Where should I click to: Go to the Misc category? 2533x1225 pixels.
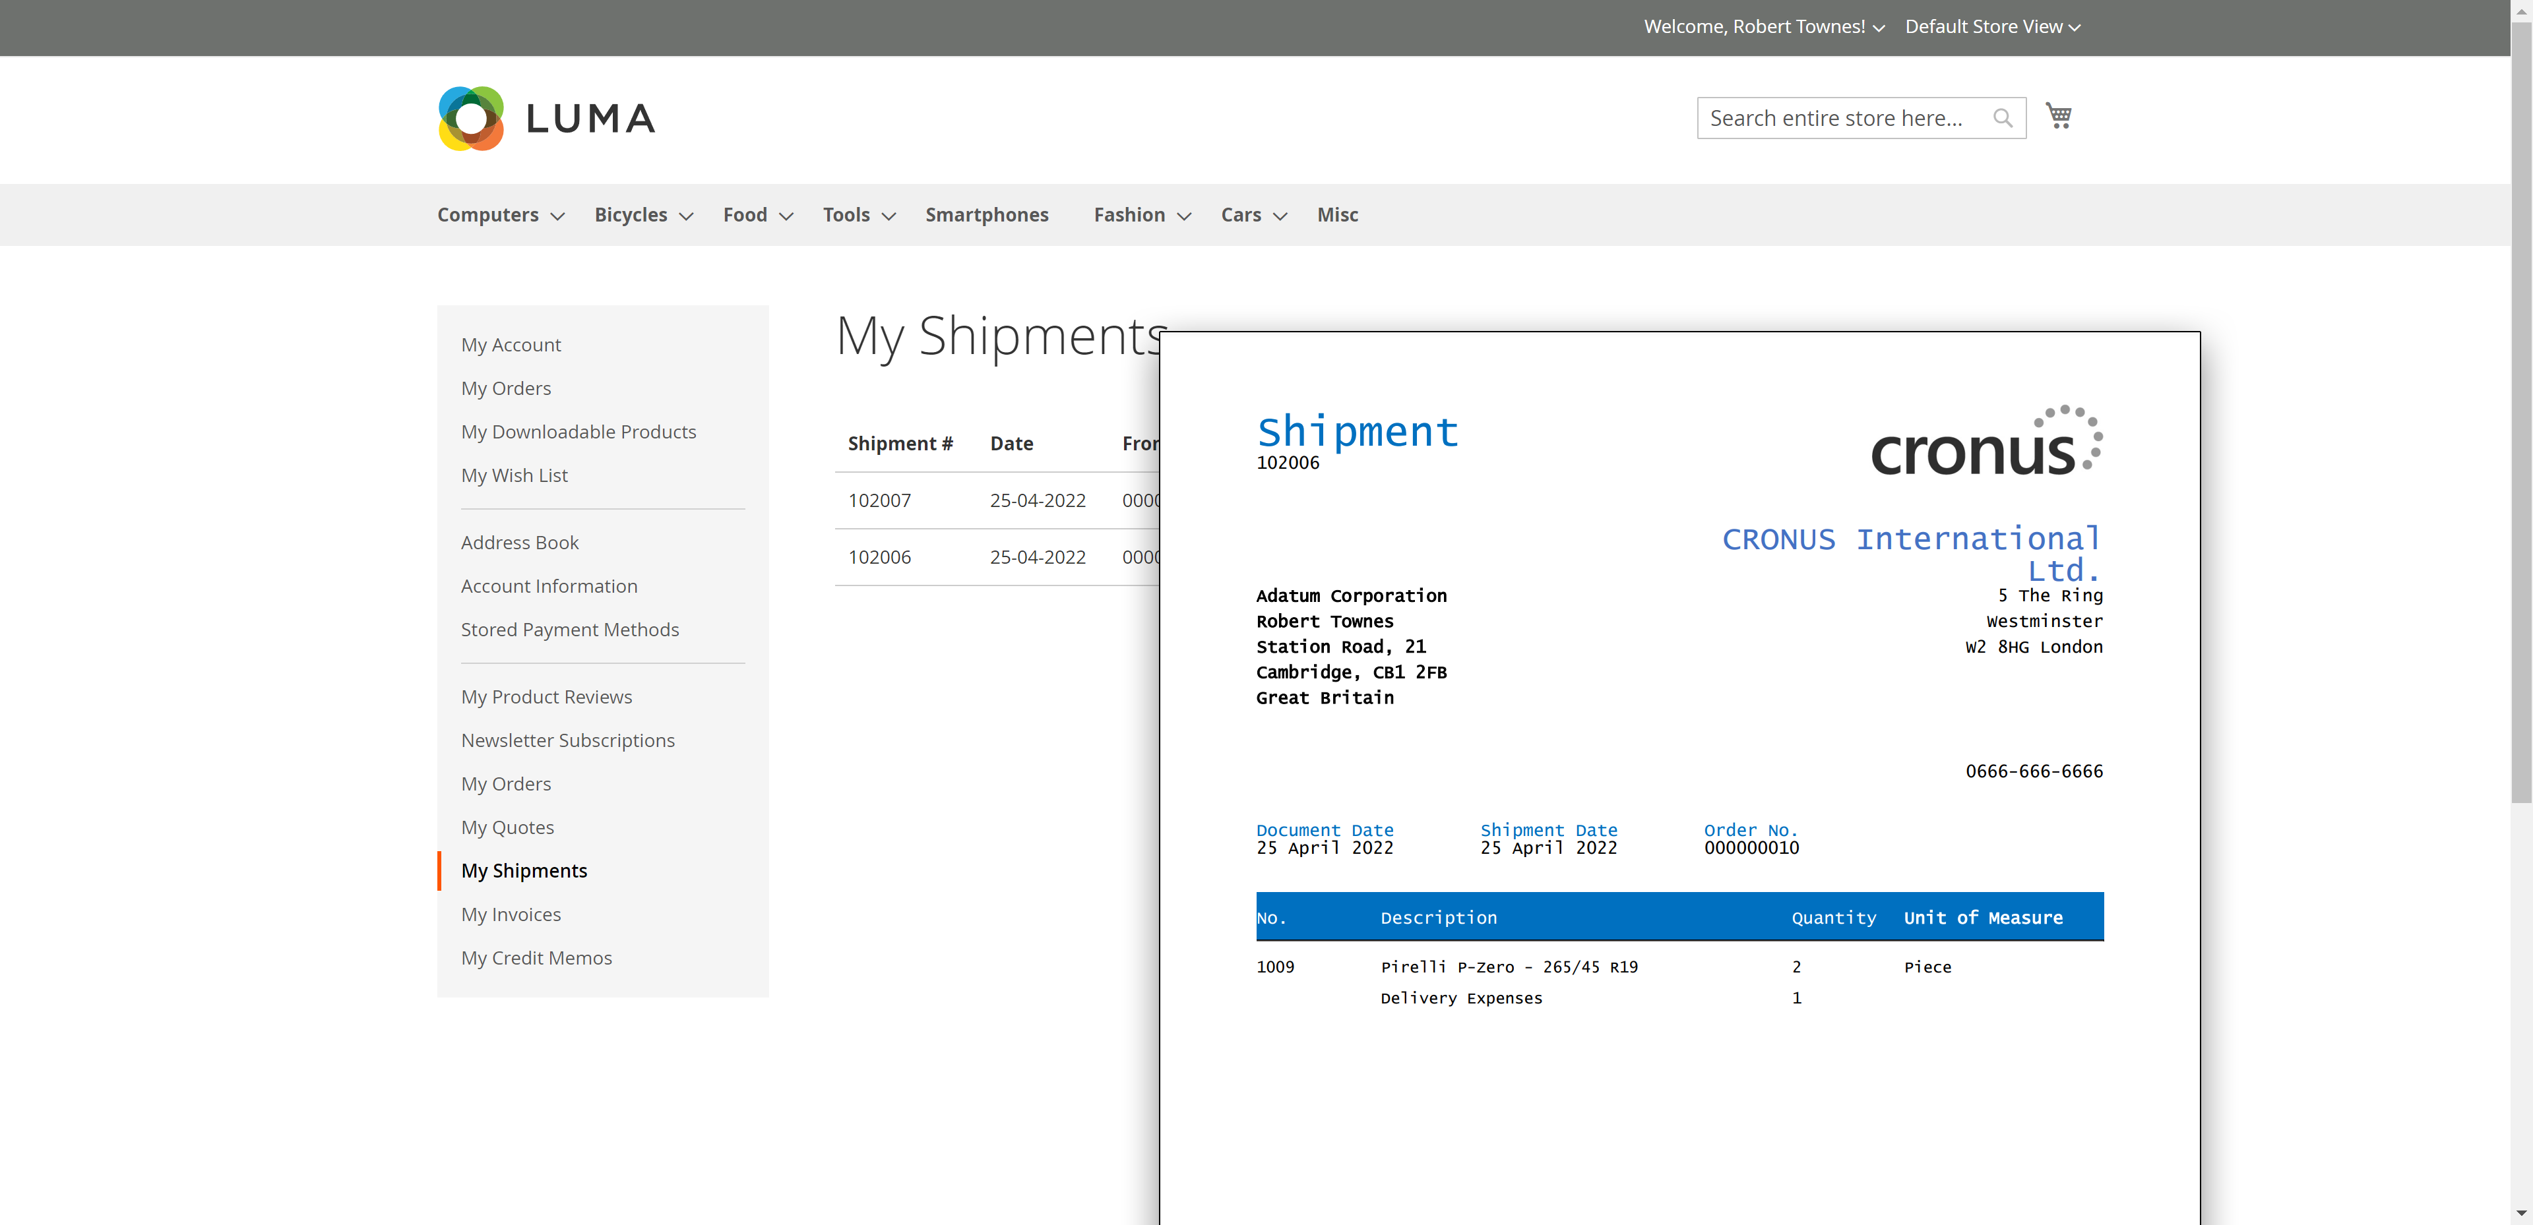point(1337,214)
